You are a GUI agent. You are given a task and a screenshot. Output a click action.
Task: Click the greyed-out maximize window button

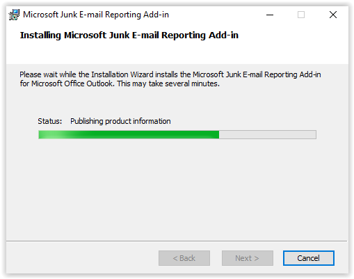coord(301,15)
